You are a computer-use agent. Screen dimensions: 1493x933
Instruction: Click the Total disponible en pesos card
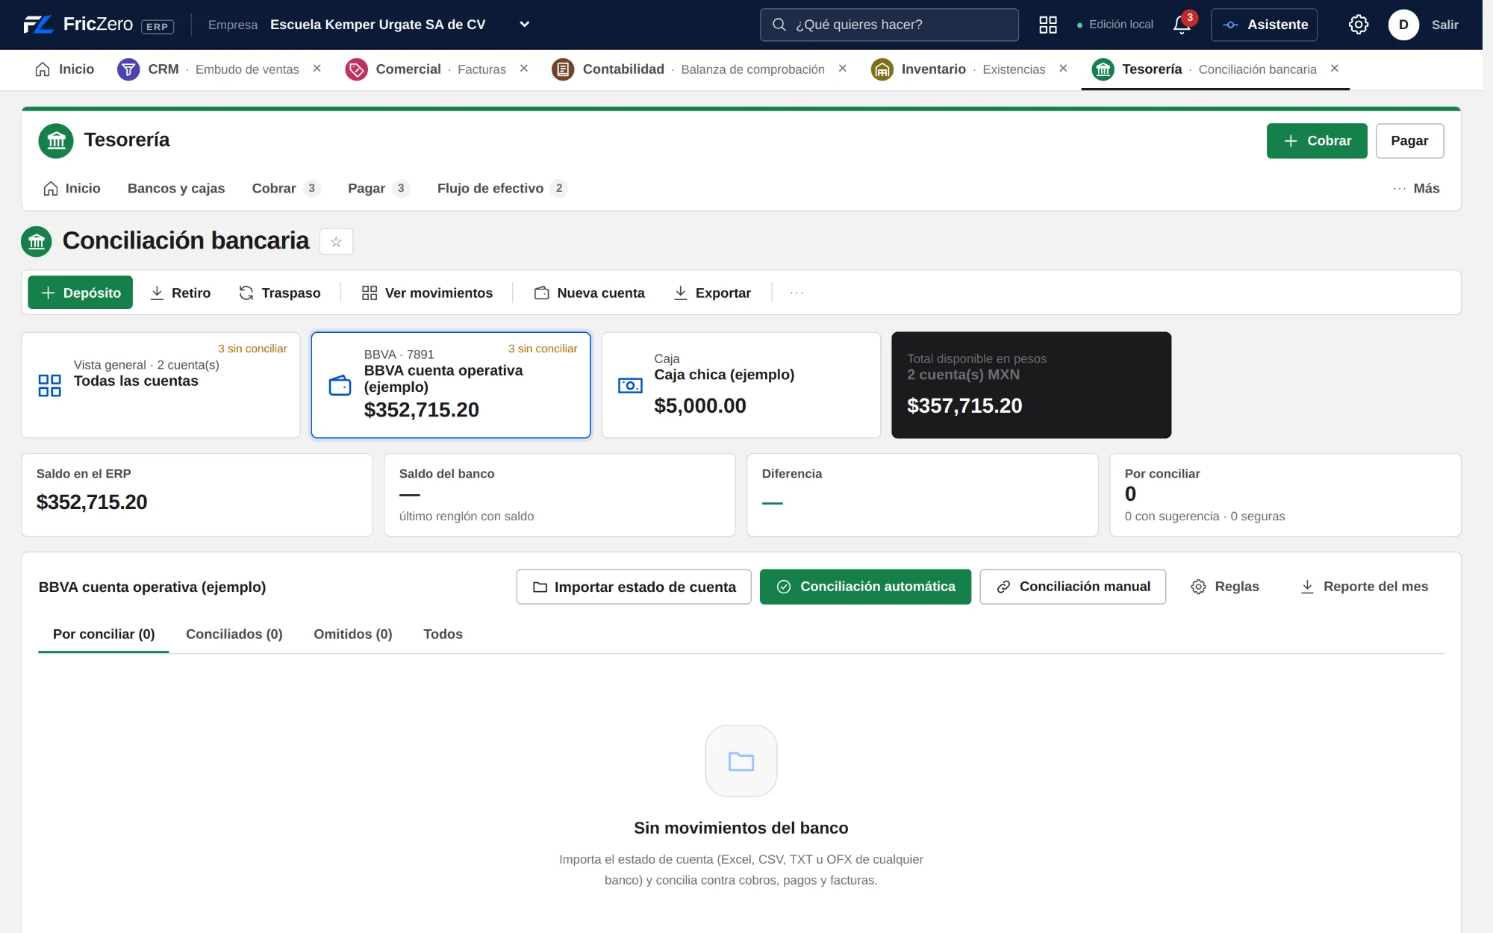tap(1031, 384)
